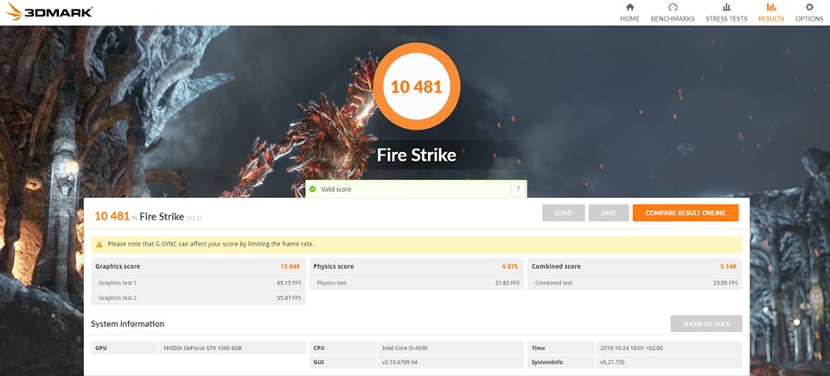Image resolution: width=830 pixels, height=376 pixels.
Task: Click the 3DMark logo
Action: [48, 12]
